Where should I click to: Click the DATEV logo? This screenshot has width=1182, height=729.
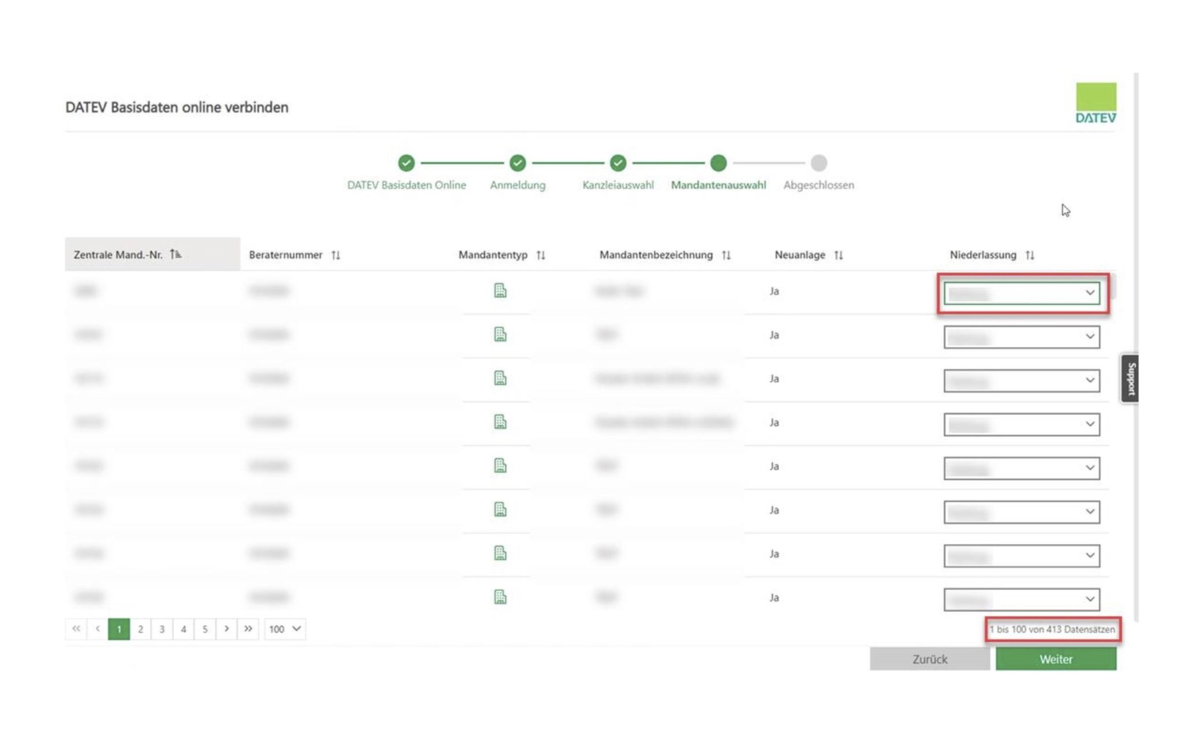click(1095, 103)
